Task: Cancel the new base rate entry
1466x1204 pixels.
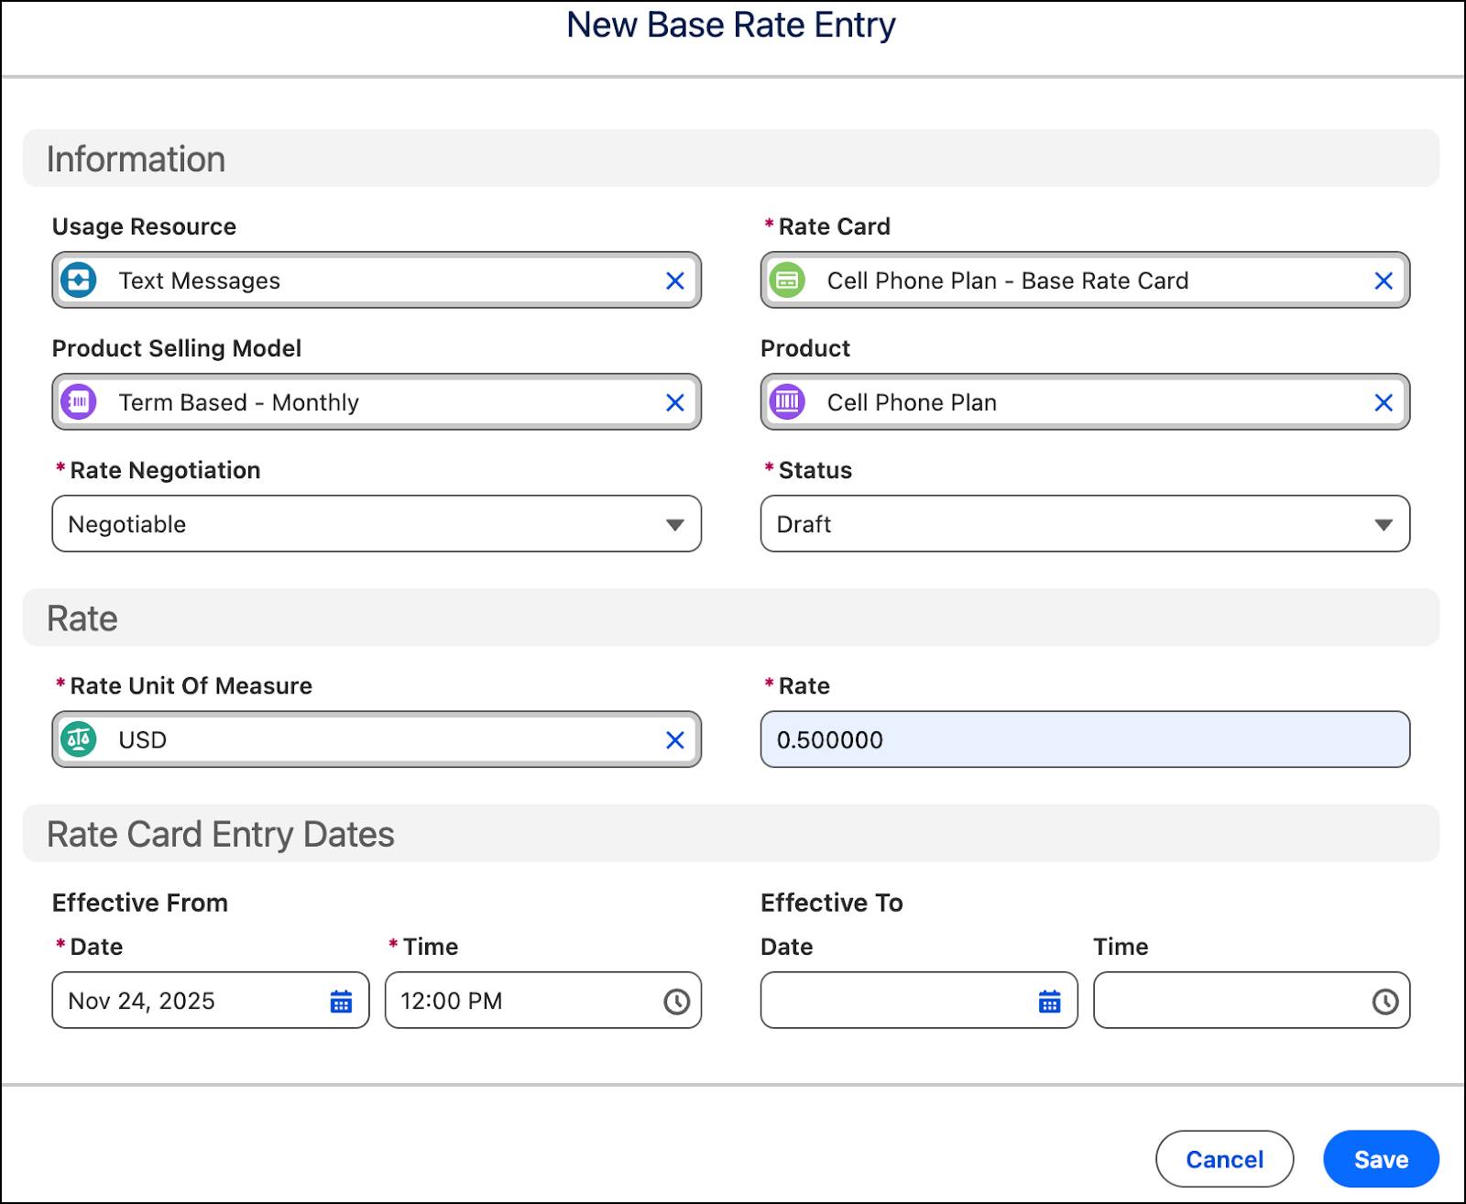Action: click(1224, 1159)
